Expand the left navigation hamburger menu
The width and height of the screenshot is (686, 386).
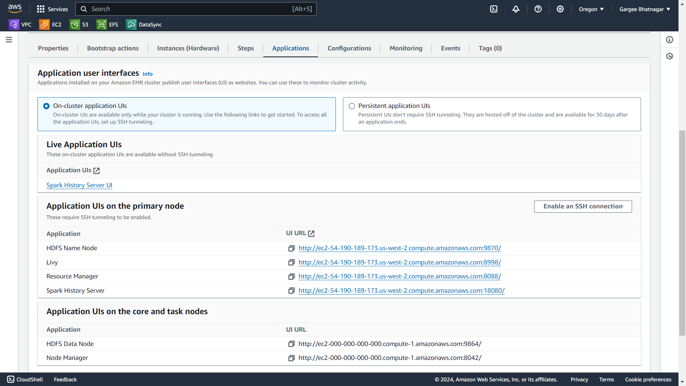pyautogui.click(x=9, y=40)
